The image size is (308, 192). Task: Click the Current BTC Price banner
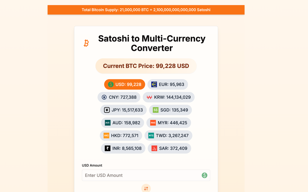point(146,66)
